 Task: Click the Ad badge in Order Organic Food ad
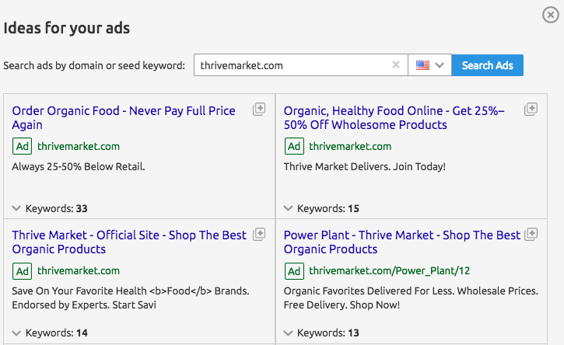[23, 146]
